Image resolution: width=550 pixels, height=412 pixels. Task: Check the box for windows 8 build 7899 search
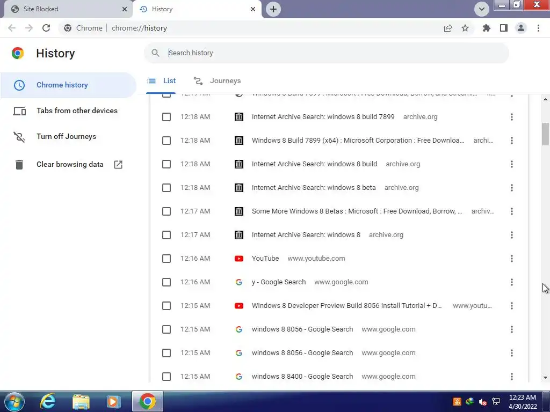click(167, 116)
